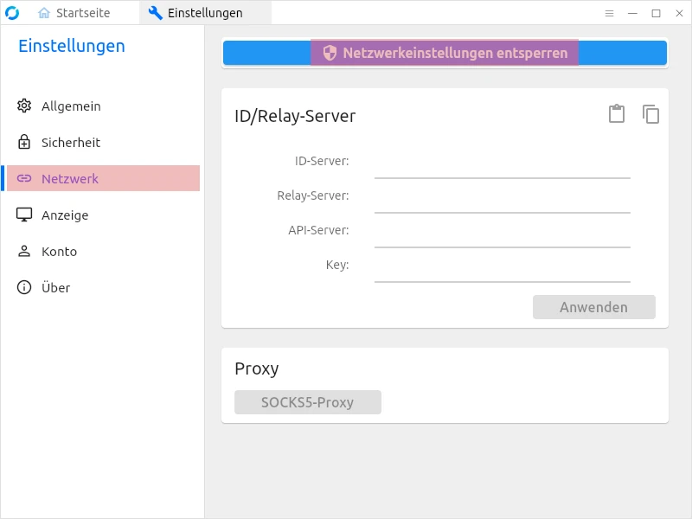Screen dimensions: 692x519
Task: Select the Konto user icon
Action: pyautogui.click(x=25, y=251)
